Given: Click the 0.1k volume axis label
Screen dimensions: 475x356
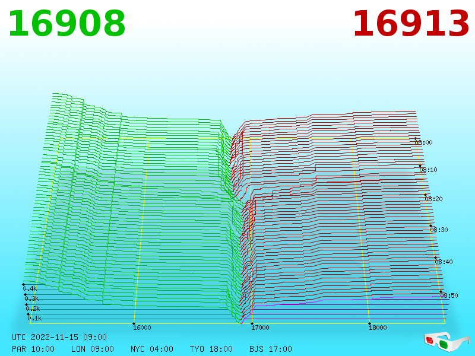Looking at the screenshot, I should [34, 318].
